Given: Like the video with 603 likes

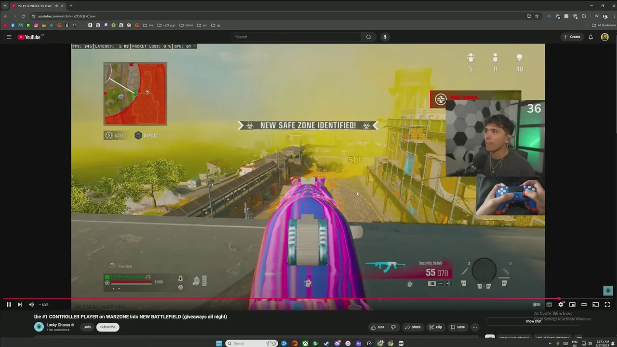Looking at the screenshot, I should 377,327.
